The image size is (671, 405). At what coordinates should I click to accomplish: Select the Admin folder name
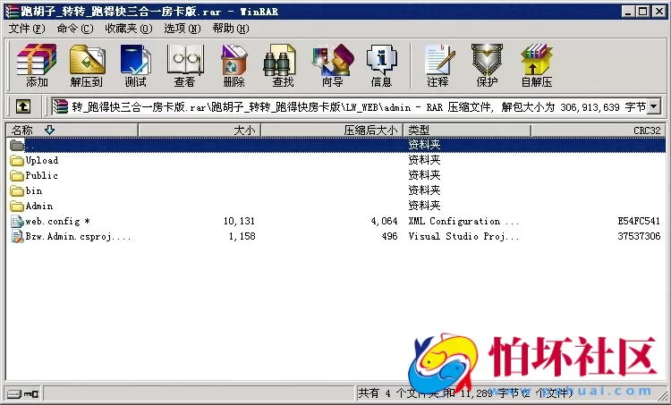(39, 207)
